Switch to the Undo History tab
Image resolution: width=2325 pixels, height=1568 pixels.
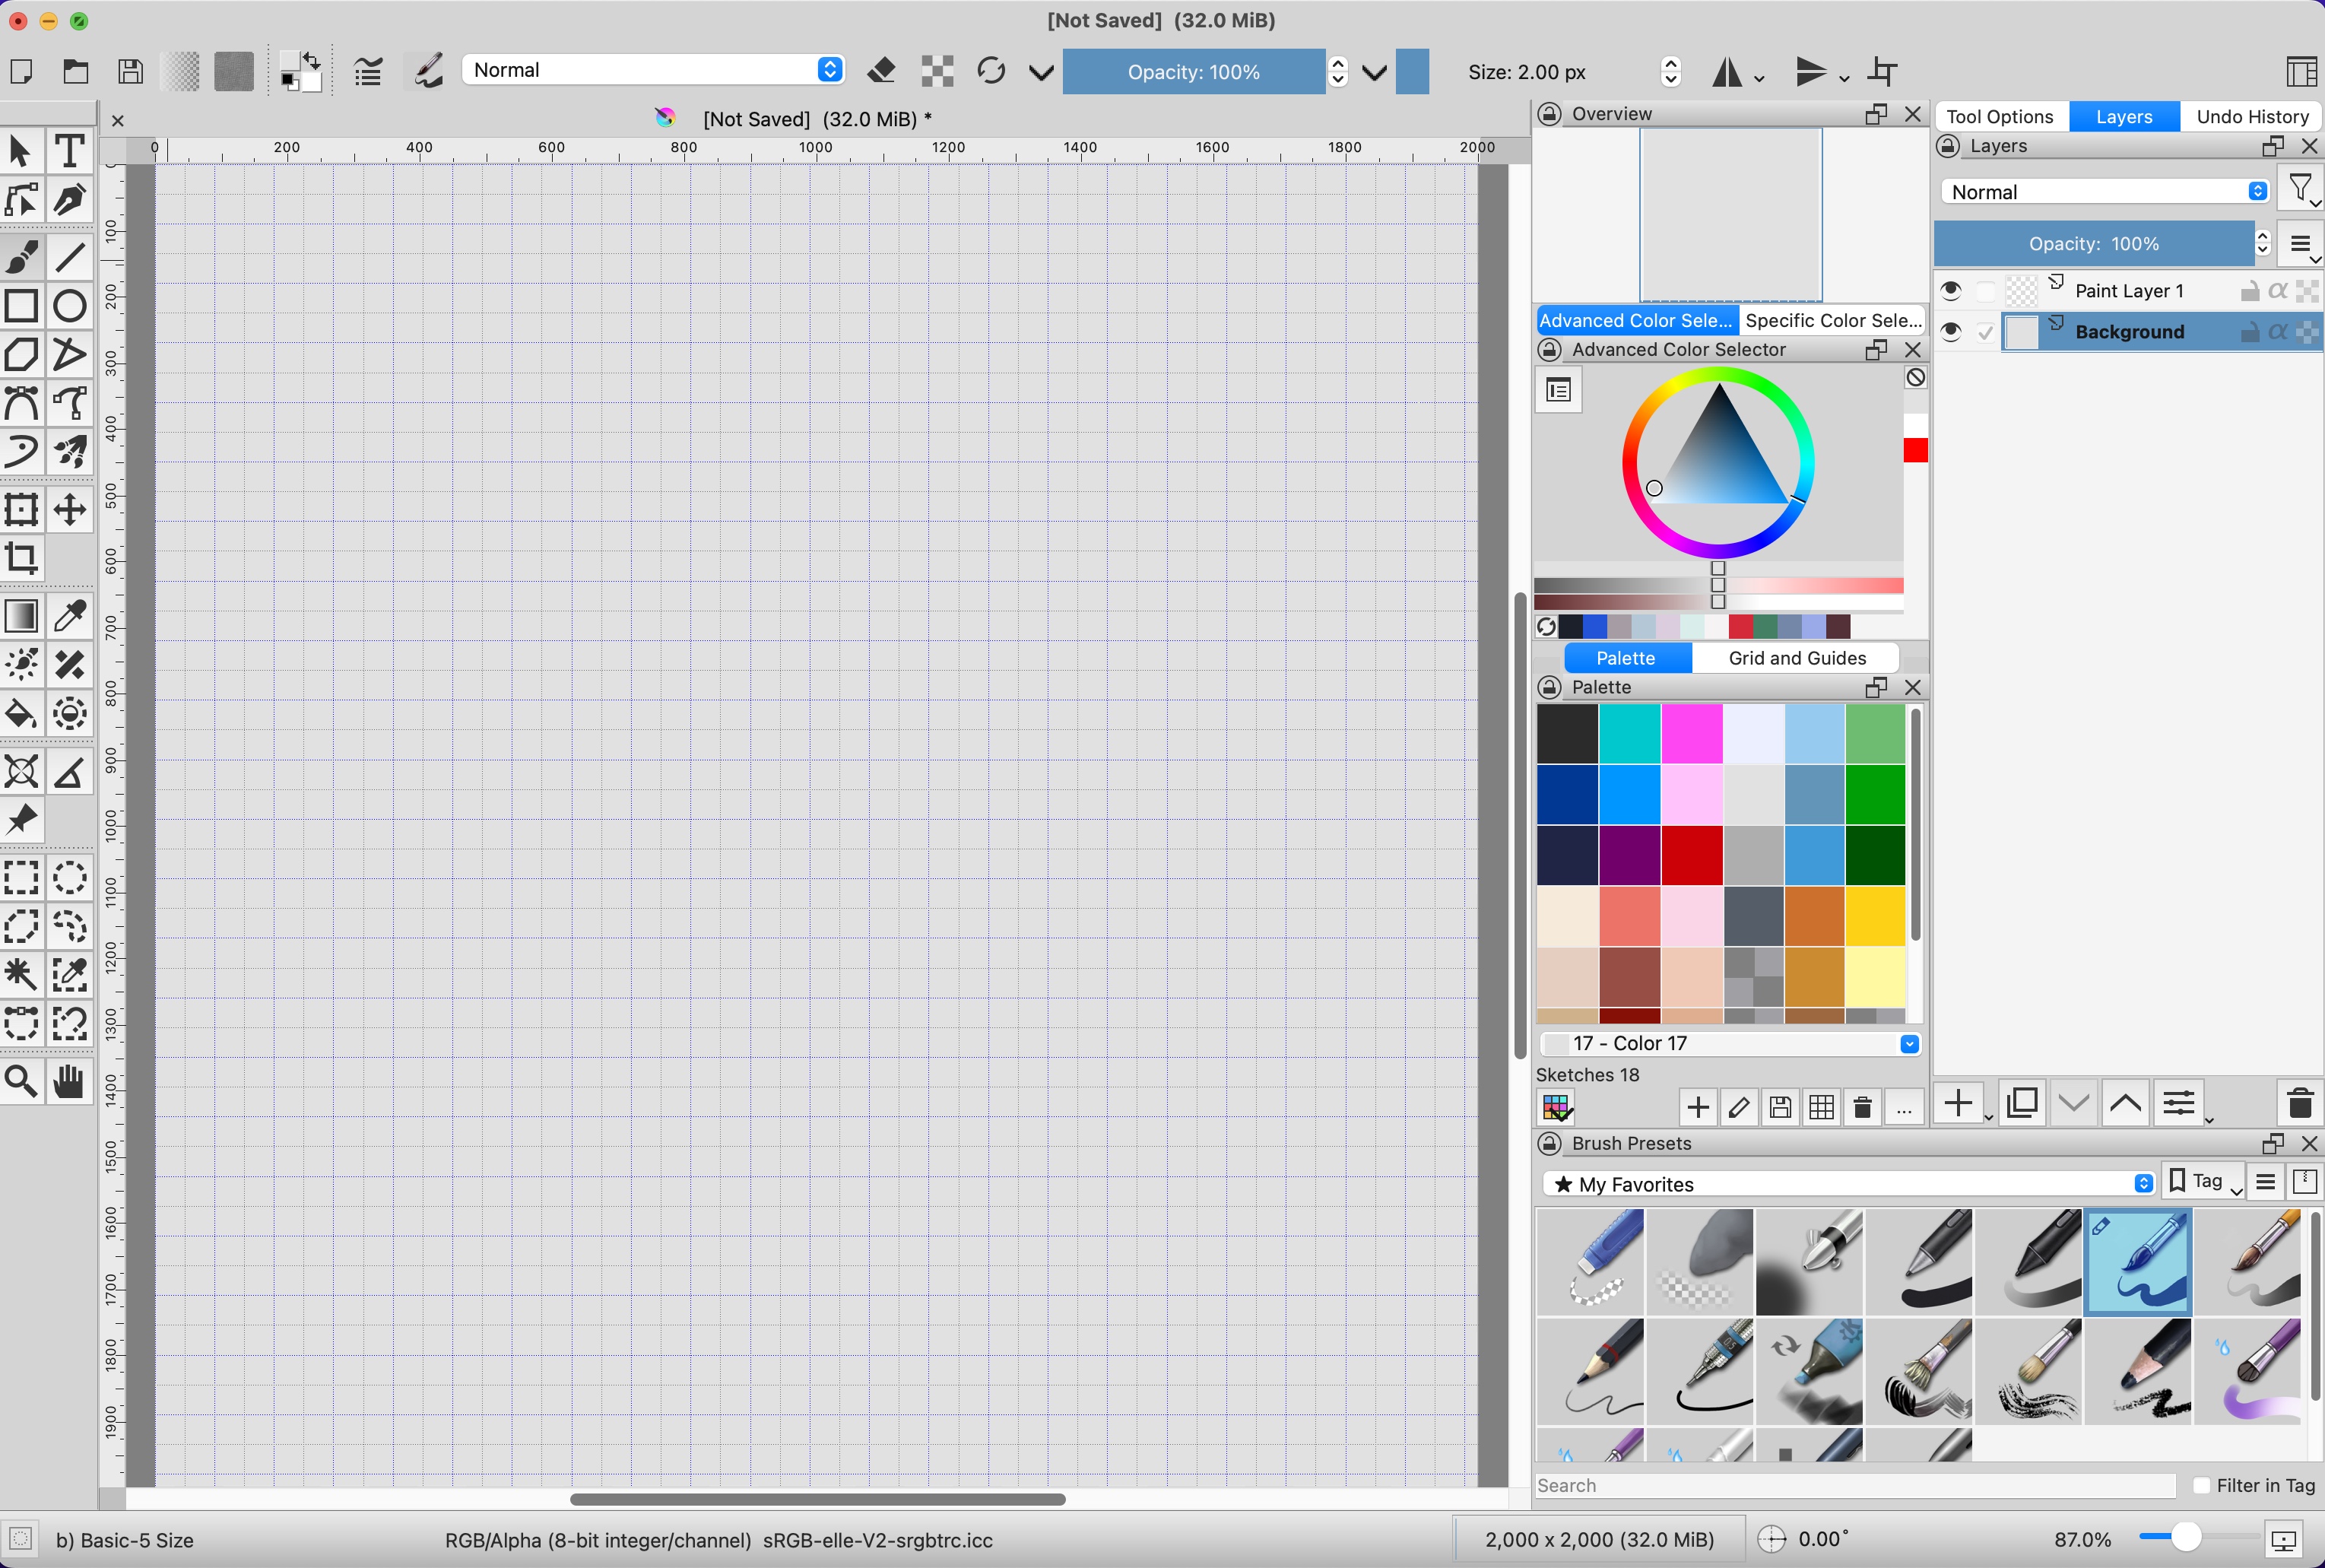tap(2252, 116)
